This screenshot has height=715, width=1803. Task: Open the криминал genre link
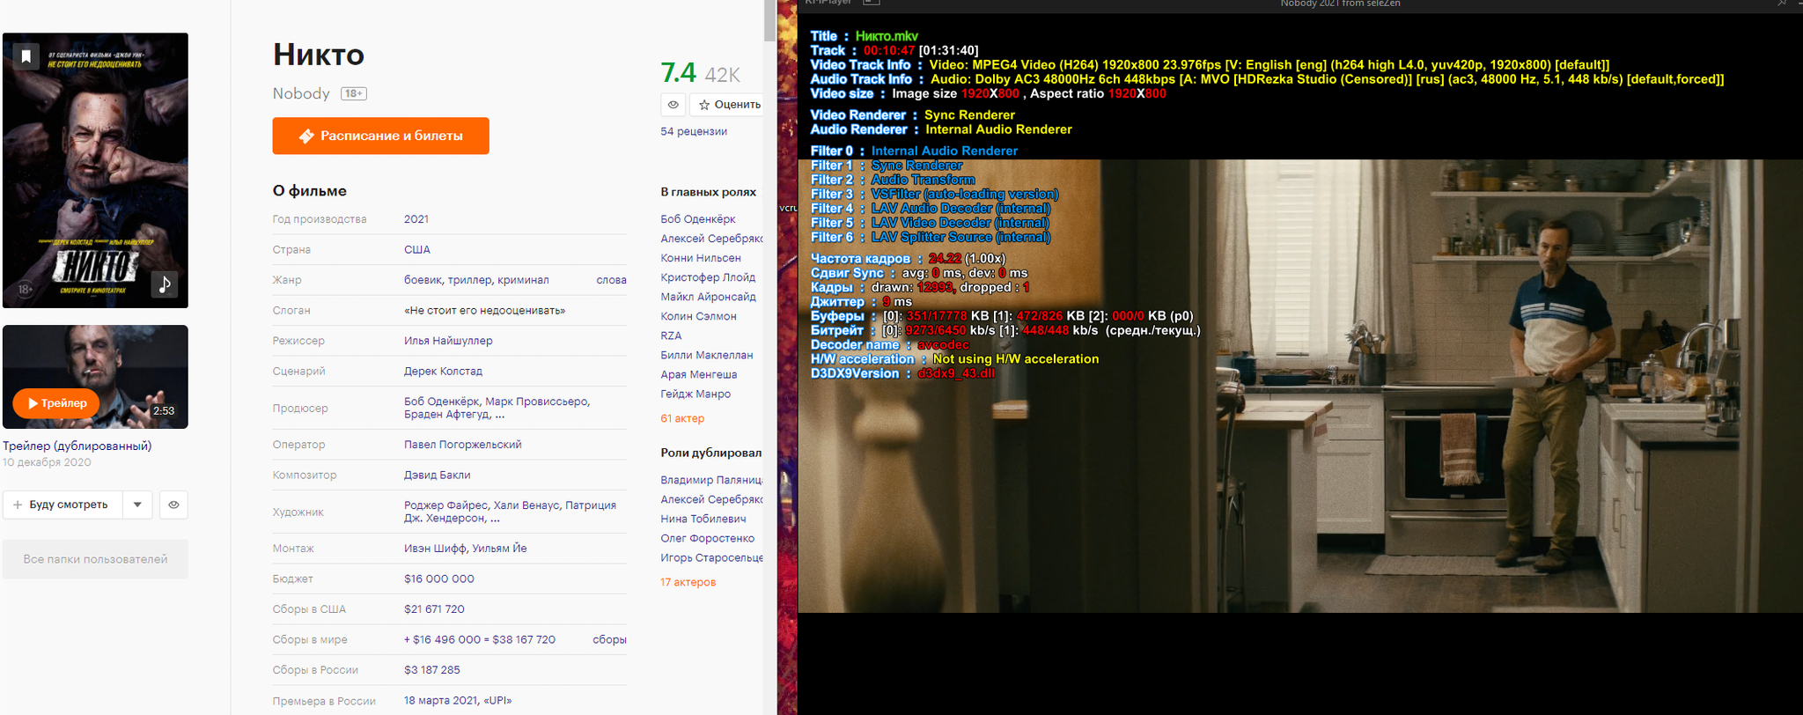(523, 280)
